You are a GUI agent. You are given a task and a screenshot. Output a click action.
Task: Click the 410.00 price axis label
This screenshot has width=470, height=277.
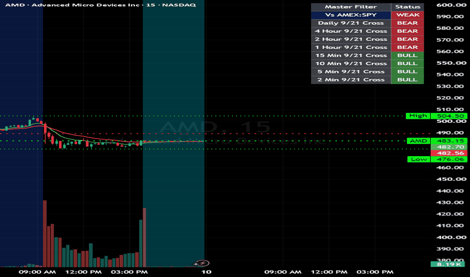450,226
